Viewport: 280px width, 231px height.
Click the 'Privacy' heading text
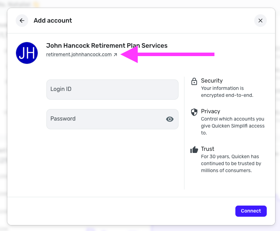point(211,111)
